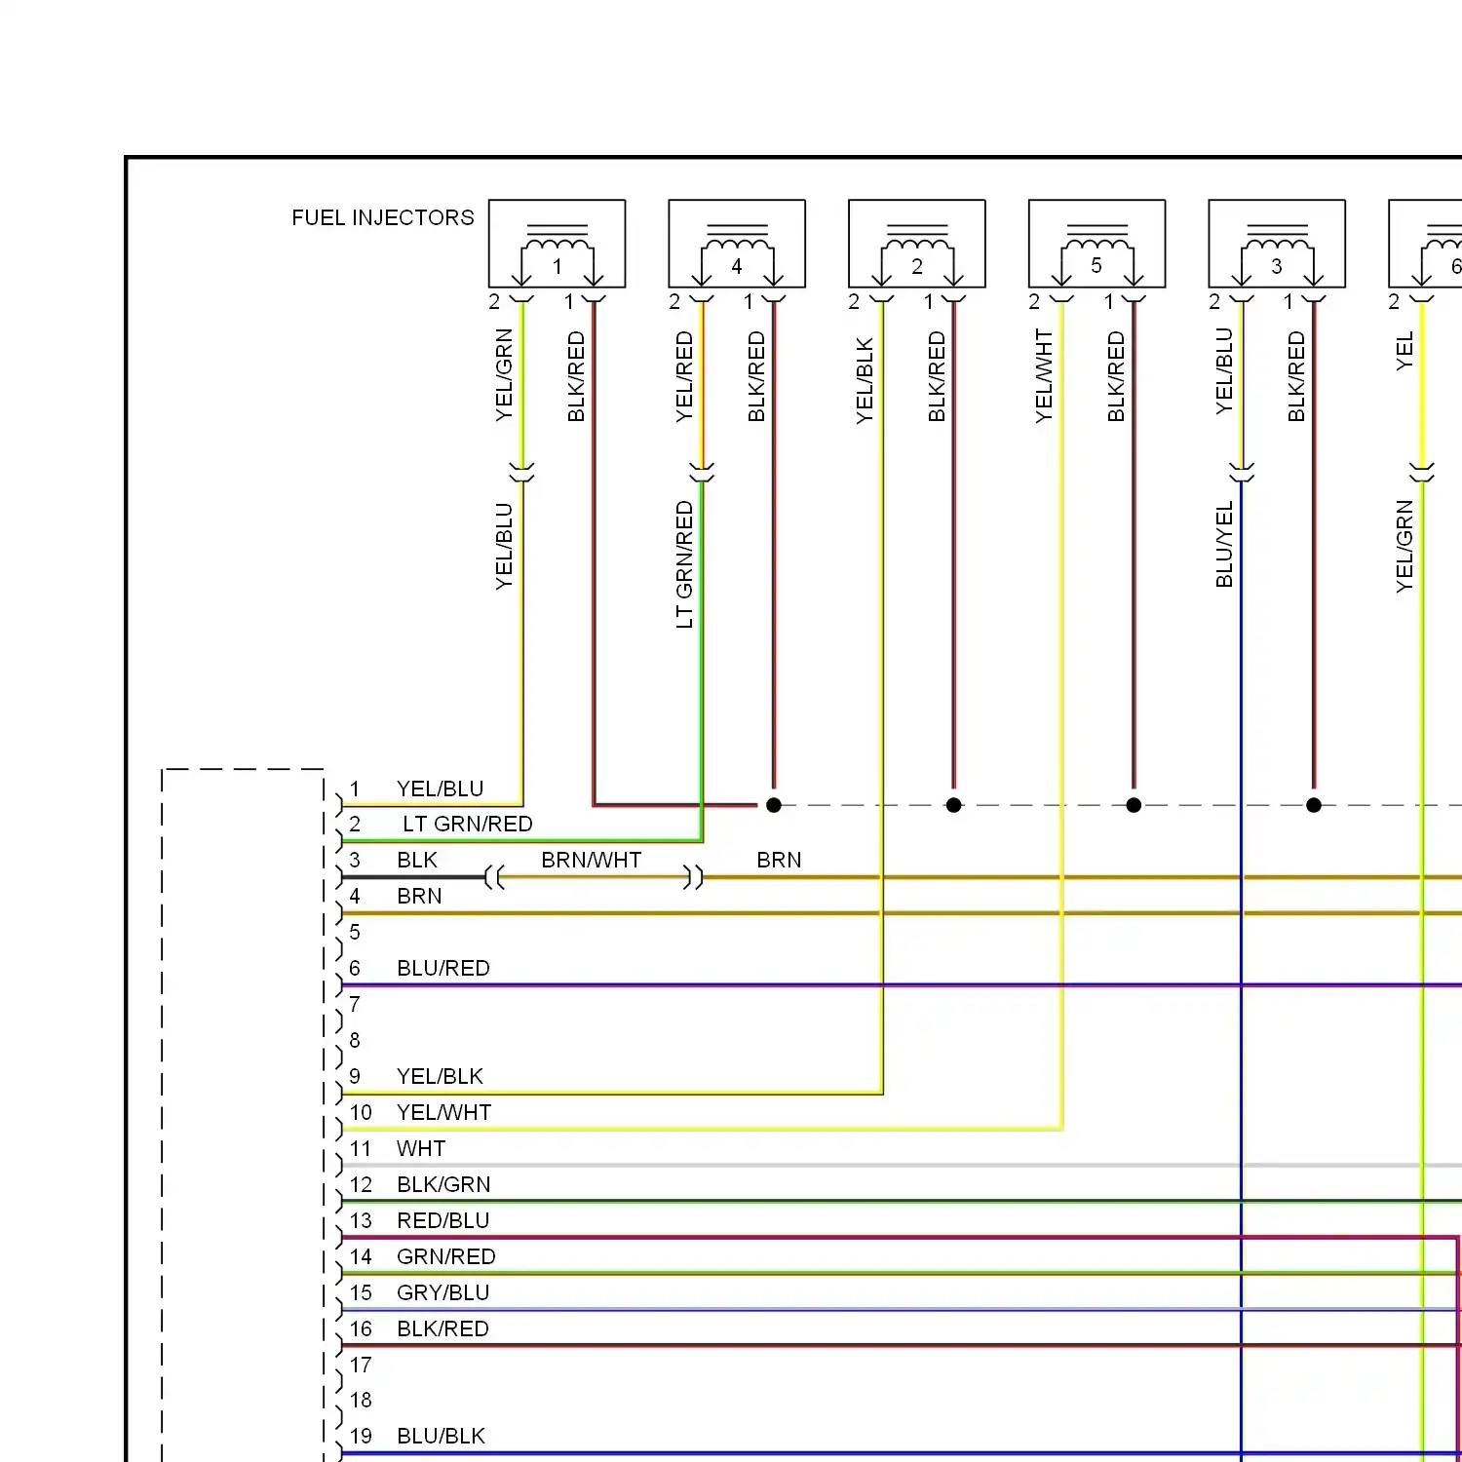Screen dimensions: 1462x1462
Task: Click the vertical YEL/BLU label under injector 1 connector
Action: (504, 547)
